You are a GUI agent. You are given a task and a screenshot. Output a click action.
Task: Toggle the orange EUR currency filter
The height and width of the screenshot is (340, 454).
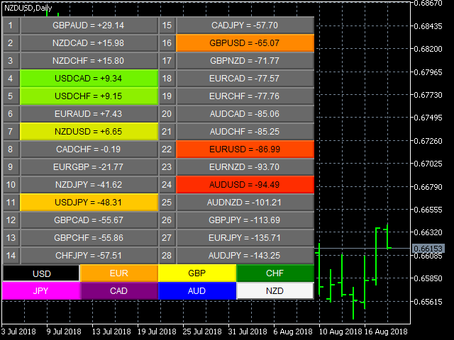pyautogui.click(x=118, y=273)
